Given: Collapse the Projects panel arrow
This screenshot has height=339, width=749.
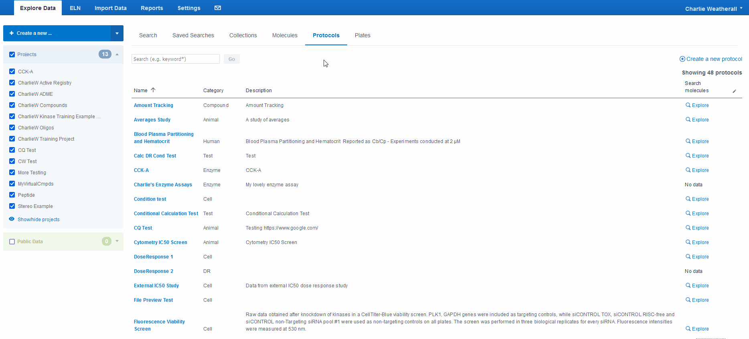Looking at the screenshot, I should [x=117, y=54].
